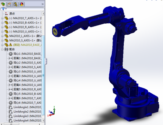Click the 配合 mates folder icon
This screenshot has height=125, width=163.
point(6,49)
